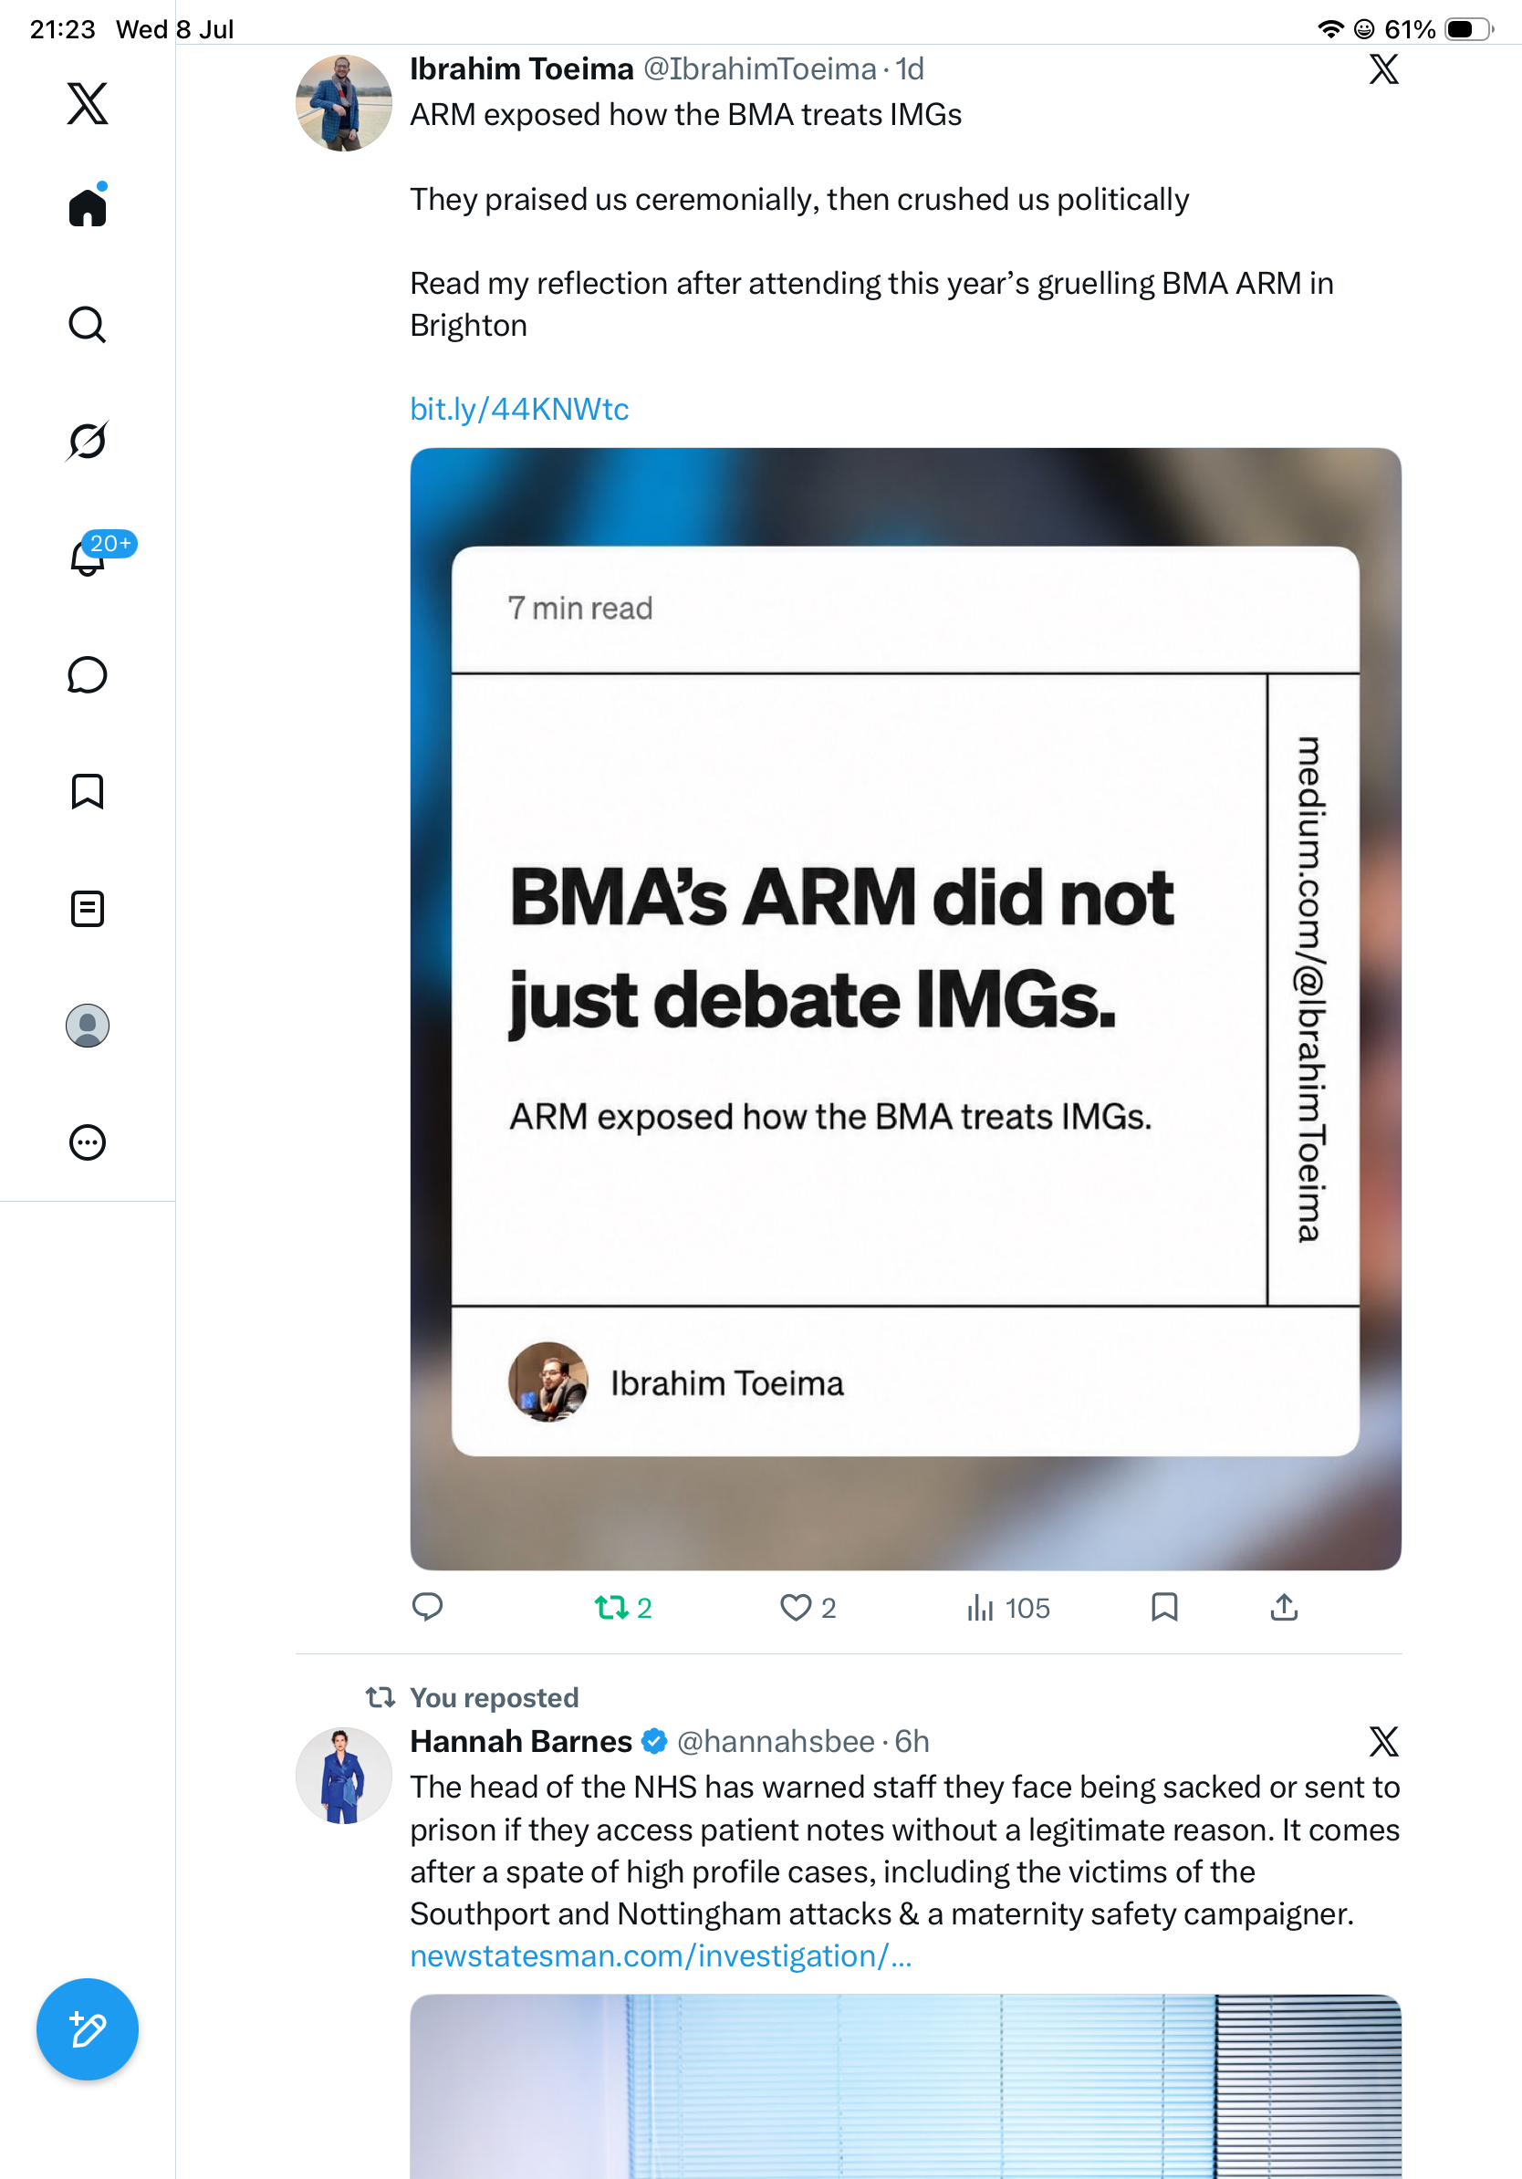1522x2179 pixels.
Task: View post analytics showing 105 views
Action: tap(1007, 1608)
